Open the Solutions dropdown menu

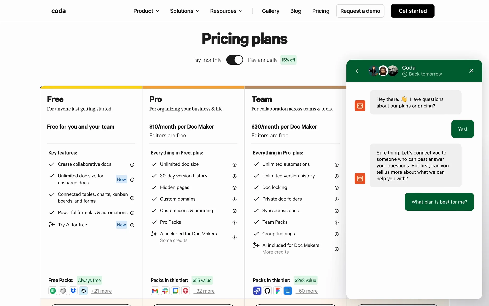point(184,11)
